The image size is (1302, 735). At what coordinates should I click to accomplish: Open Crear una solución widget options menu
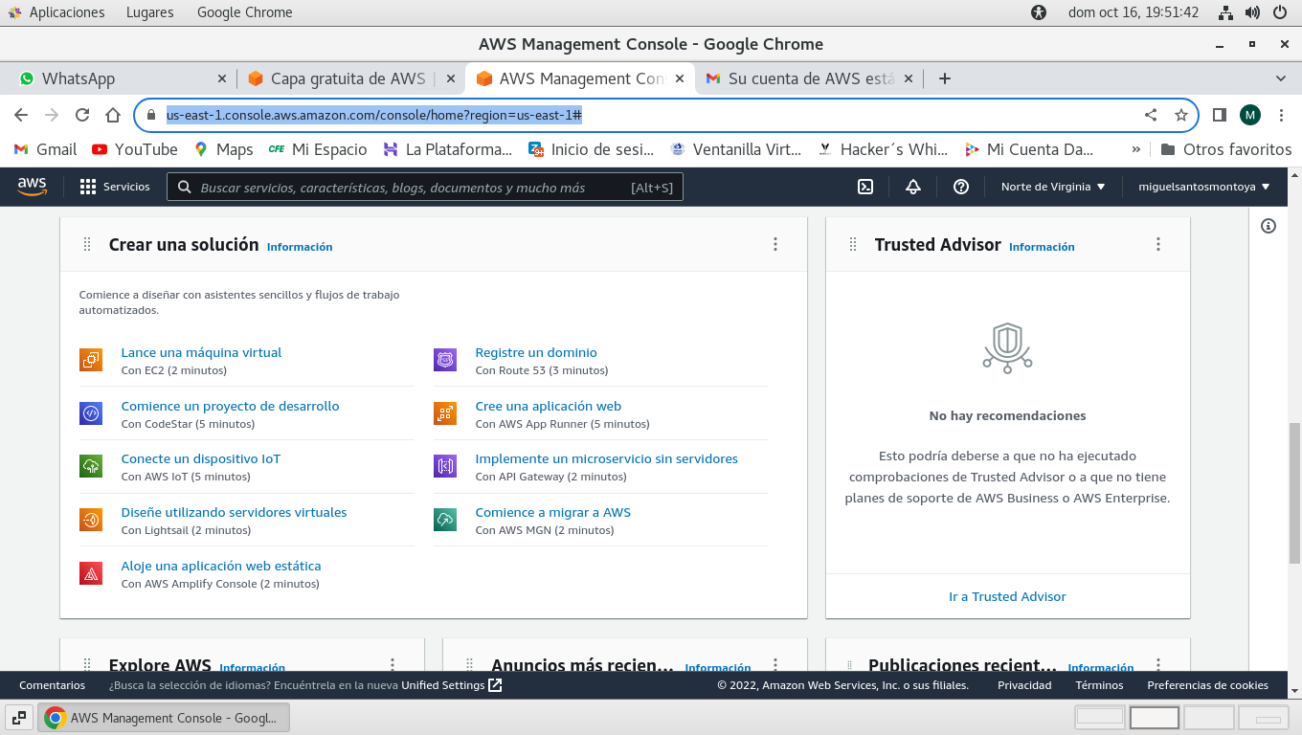(x=775, y=244)
